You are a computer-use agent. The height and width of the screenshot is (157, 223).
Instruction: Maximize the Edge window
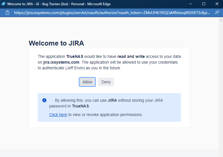point(204,4)
